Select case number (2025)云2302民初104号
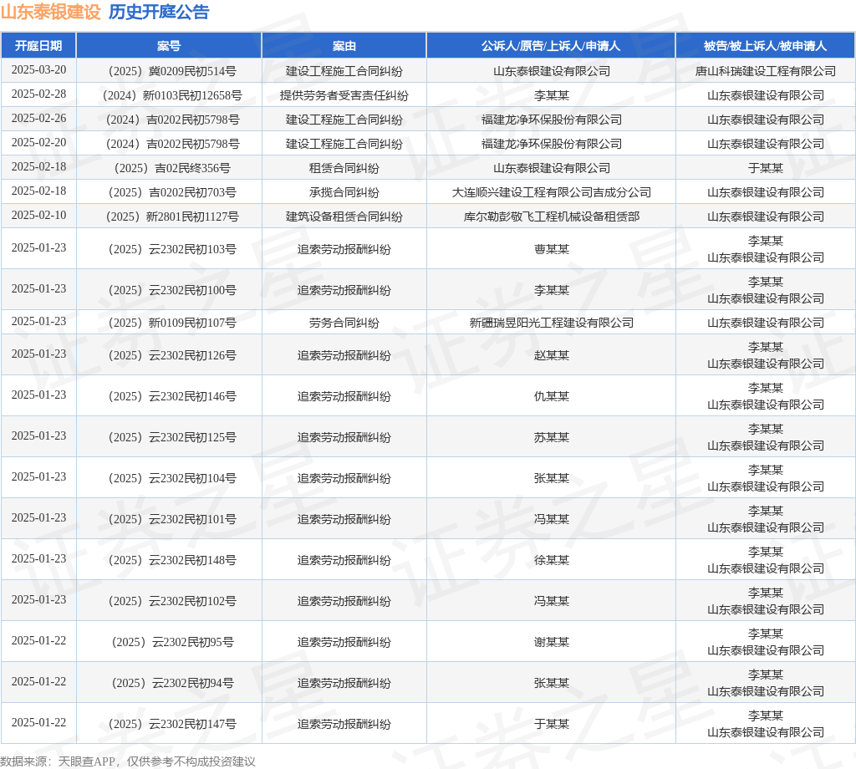Screen dimensions: 856x769 click(x=172, y=478)
